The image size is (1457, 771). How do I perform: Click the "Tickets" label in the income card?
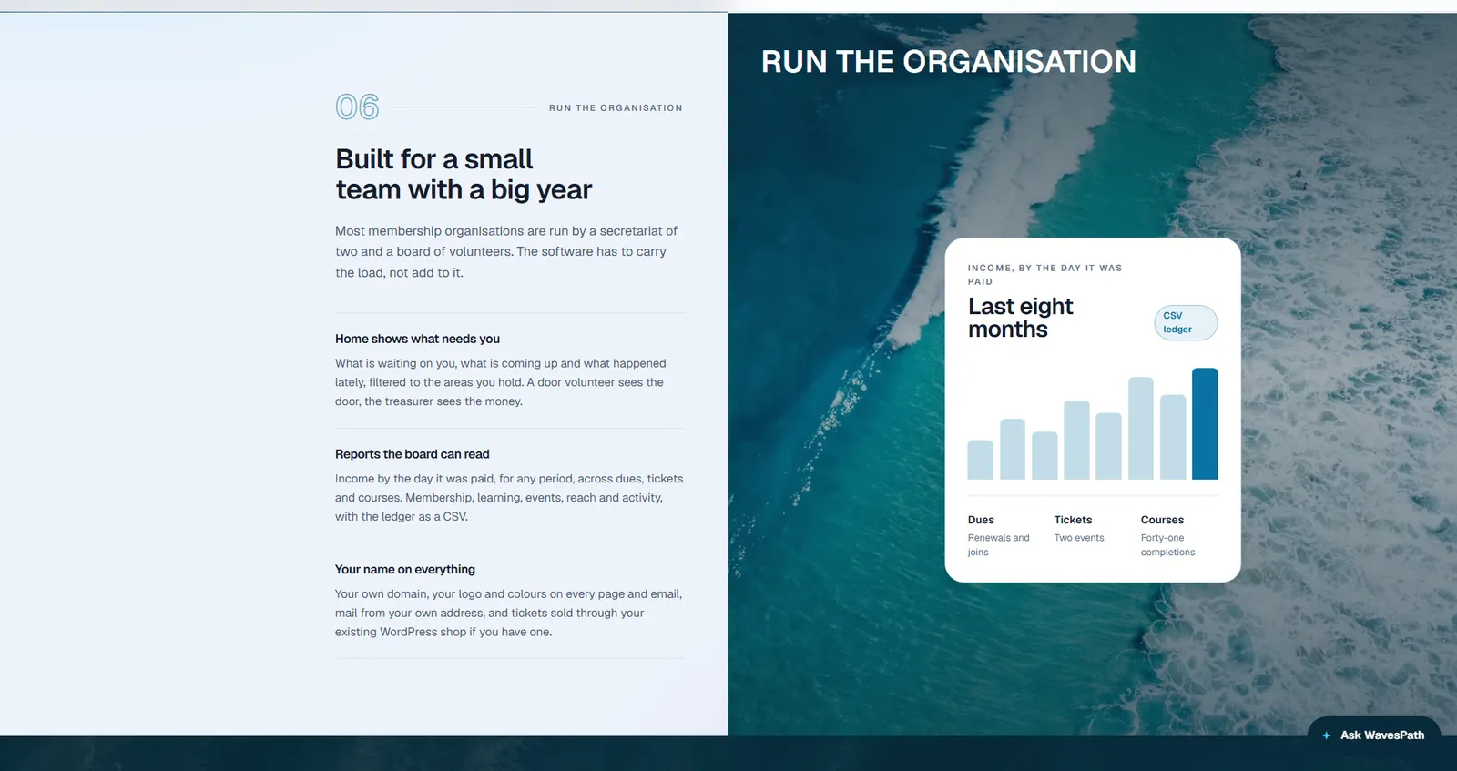coord(1073,520)
